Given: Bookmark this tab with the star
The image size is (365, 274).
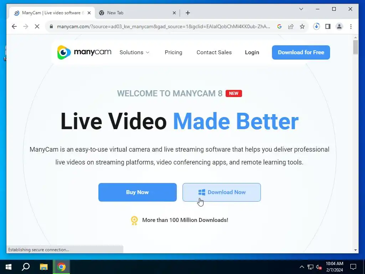Looking at the screenshot, I should 302,26.
